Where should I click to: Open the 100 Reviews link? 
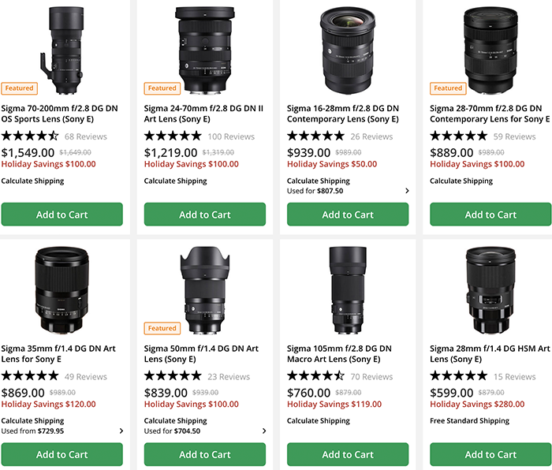click(x=231, y=136)
